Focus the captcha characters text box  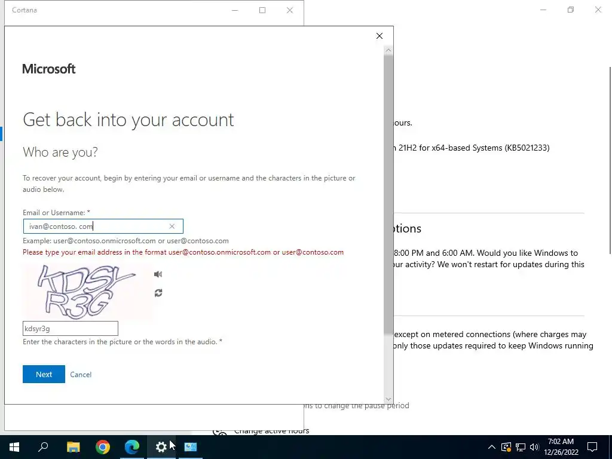pyautogui.click(x=71, y=329)
